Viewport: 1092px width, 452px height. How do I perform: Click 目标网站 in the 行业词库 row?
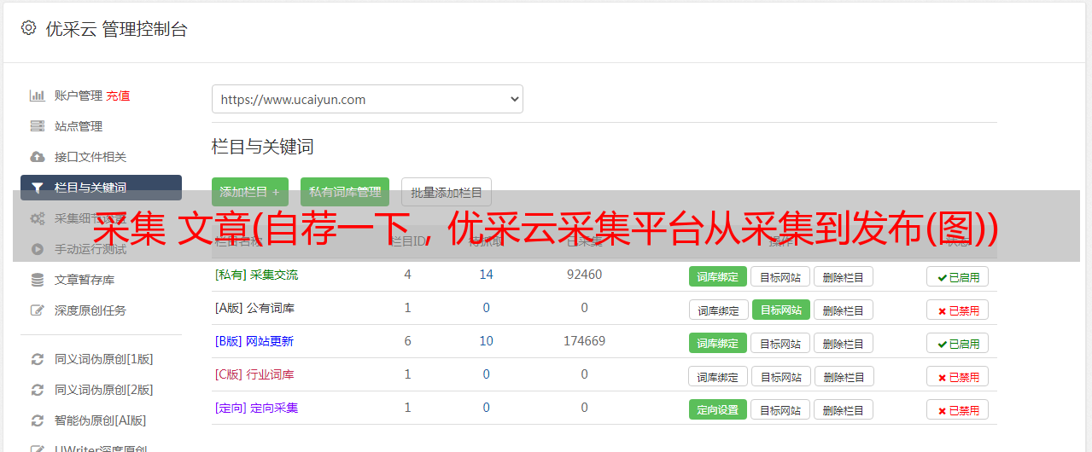(x=781, y=376)
